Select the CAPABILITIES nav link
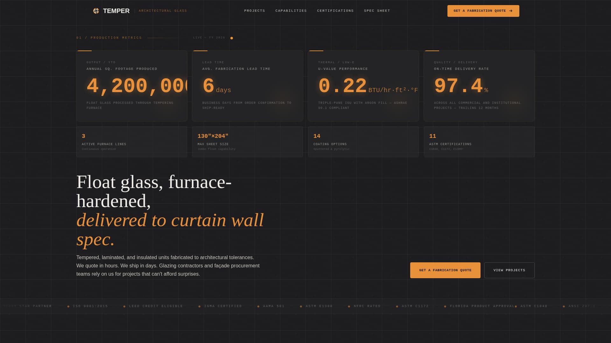The image size is (611, 343). point(291,10)
